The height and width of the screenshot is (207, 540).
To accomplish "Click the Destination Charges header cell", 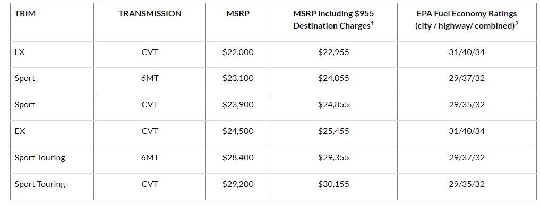I will [x=333, y=20].
